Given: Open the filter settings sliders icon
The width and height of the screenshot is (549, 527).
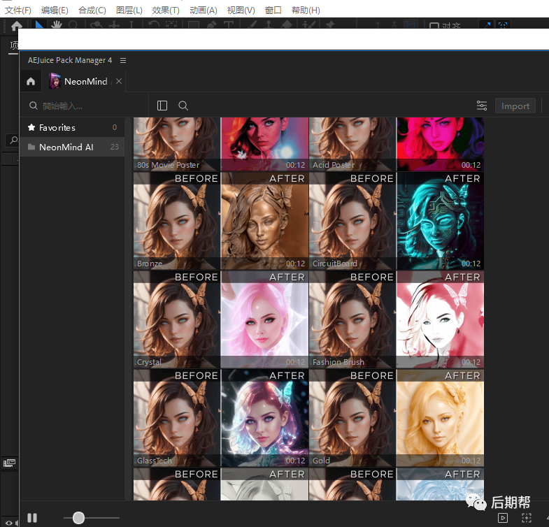Looking at the screenshot, I should [x=482, y=106].
